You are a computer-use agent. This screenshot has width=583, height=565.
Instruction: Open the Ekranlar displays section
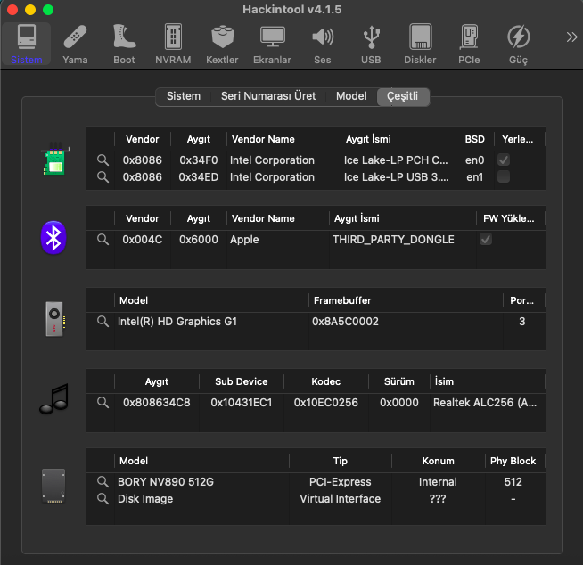tap(272, 45)
